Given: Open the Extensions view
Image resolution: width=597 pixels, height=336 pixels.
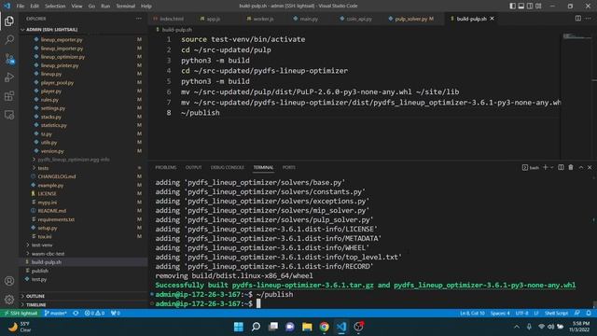Looking at the screenshot, I should [9, 96].
